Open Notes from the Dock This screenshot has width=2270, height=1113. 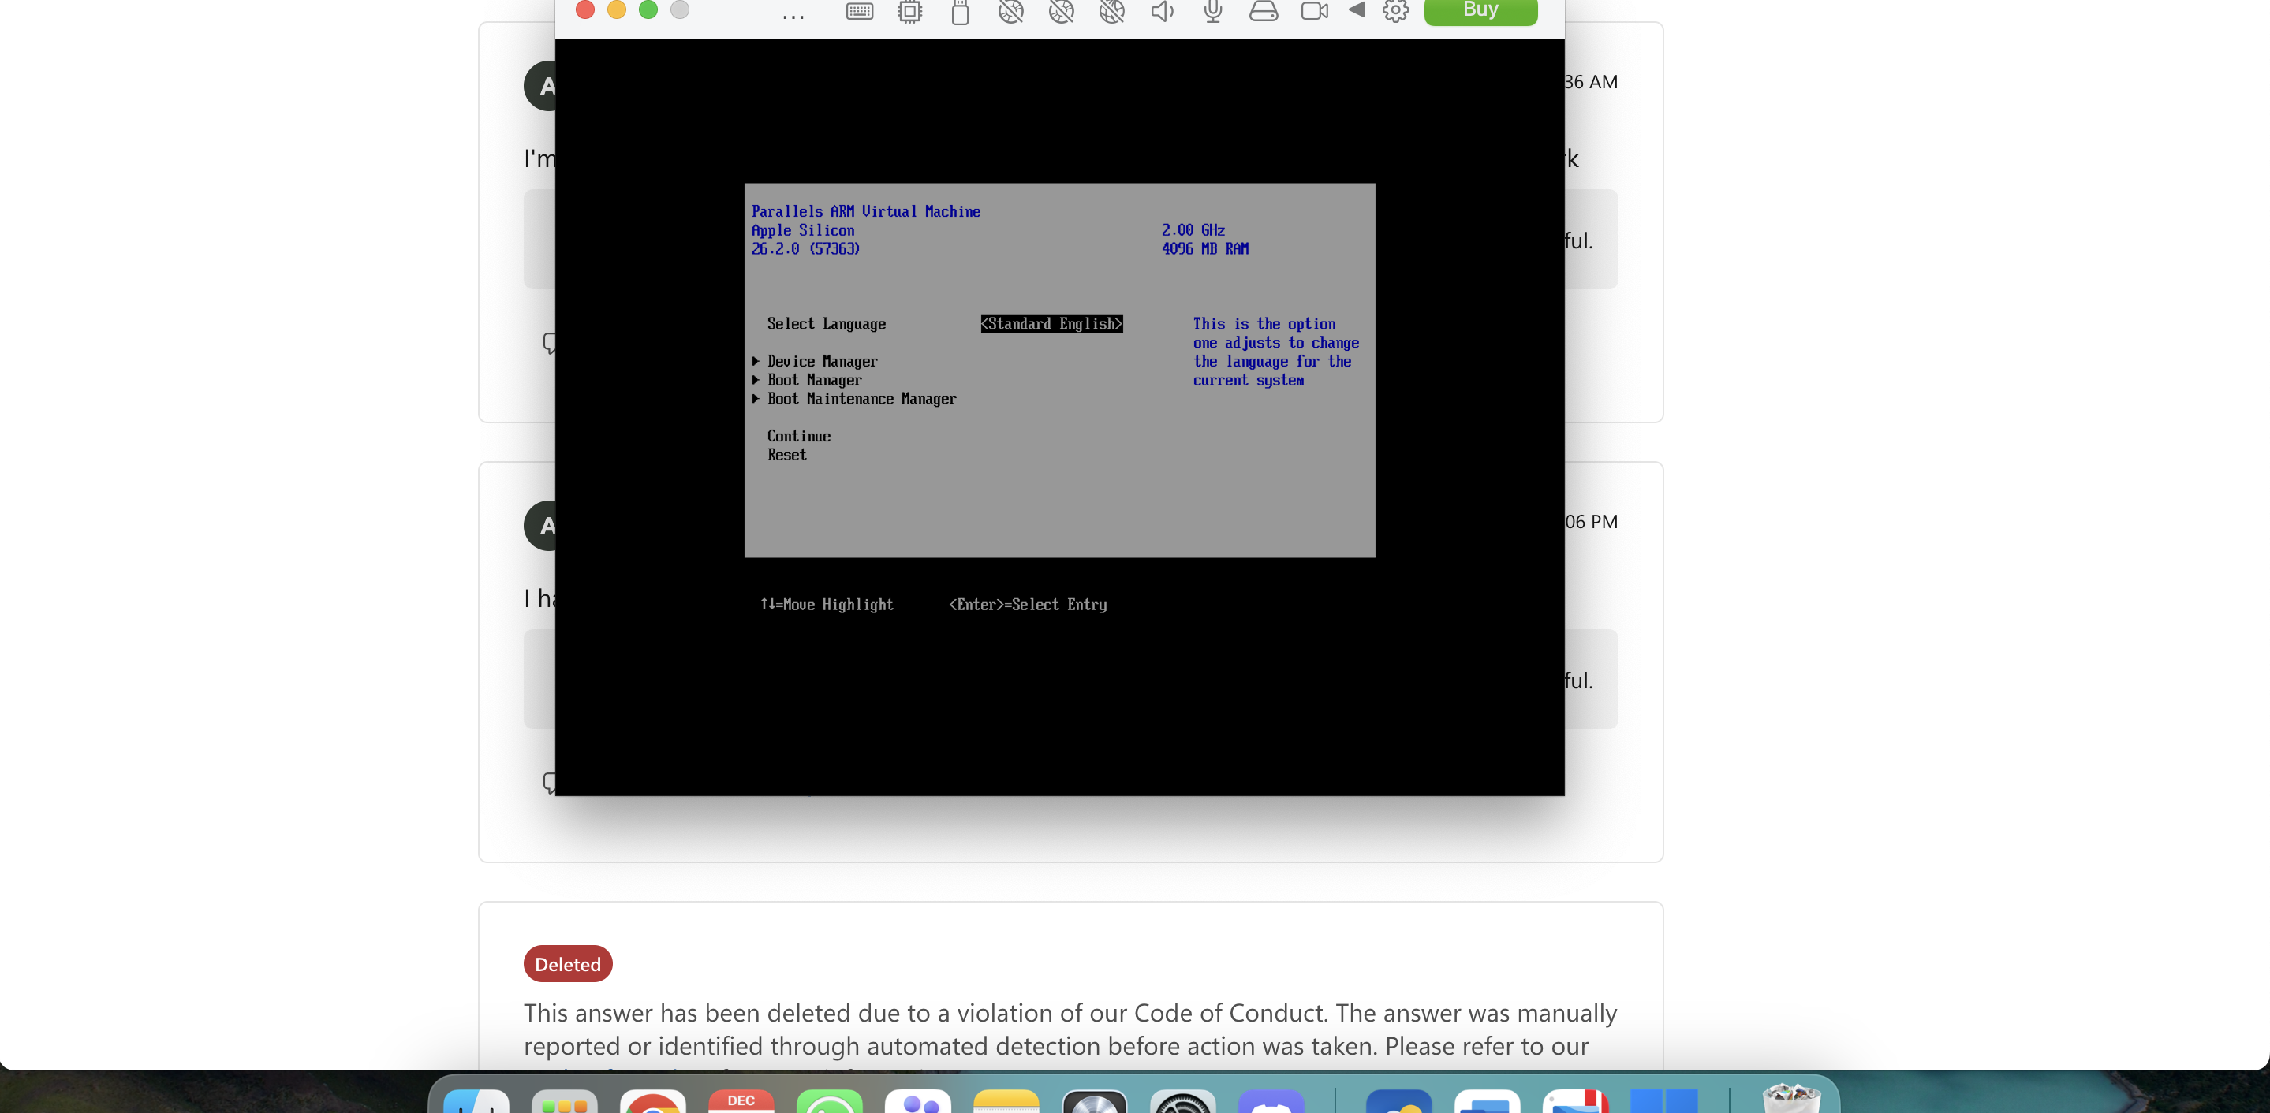click(x=1006, y=1101)
